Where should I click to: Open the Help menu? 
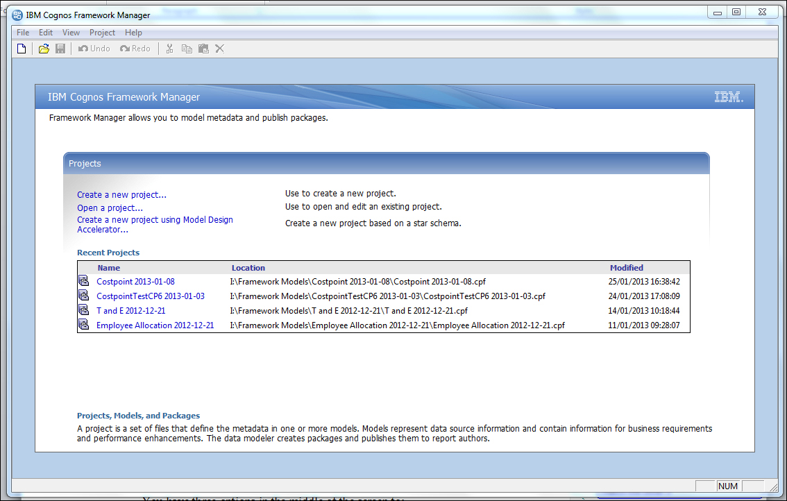tap(133, 33)
